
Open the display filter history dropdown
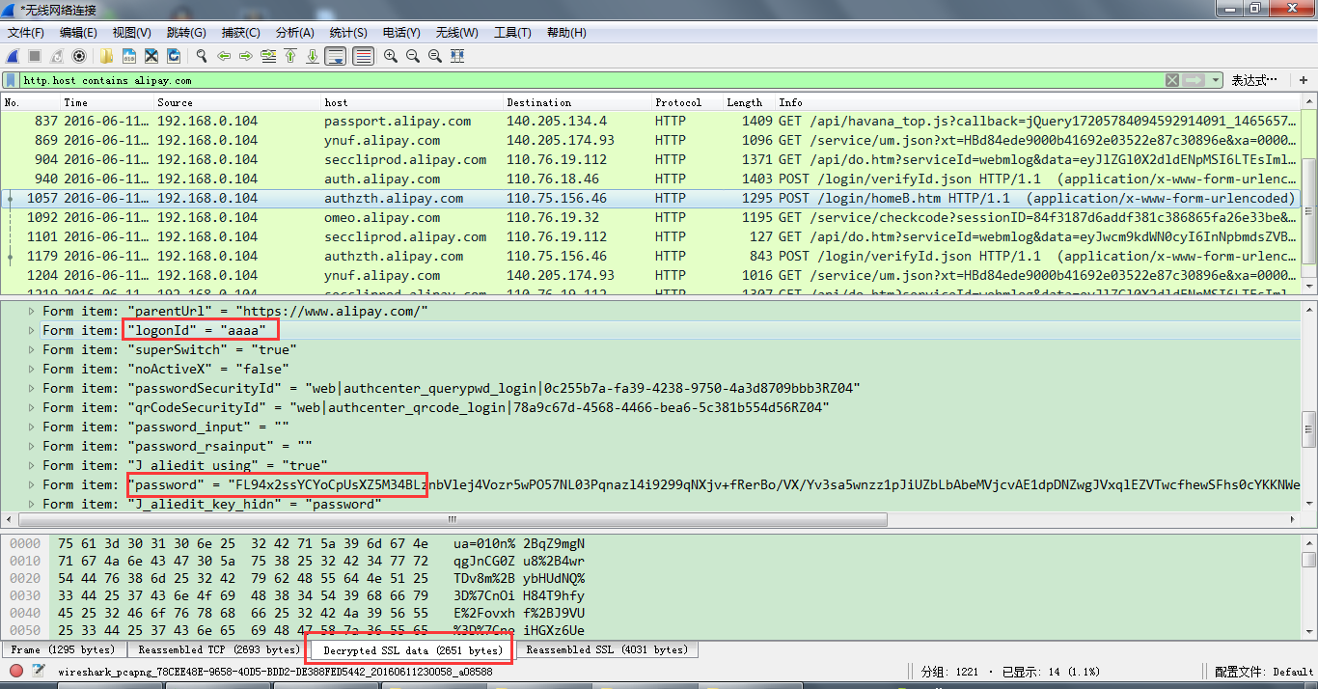tap(1216, 80)
